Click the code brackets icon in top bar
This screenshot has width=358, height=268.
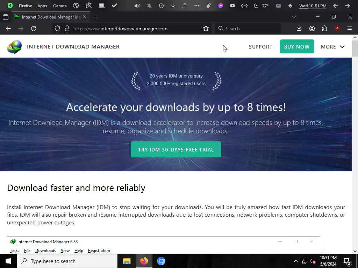click(244, 6)
